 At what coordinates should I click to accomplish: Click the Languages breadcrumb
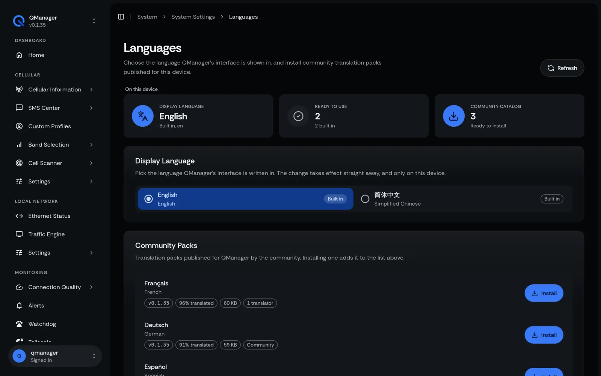pyautogui.click(x=243, y=17)
